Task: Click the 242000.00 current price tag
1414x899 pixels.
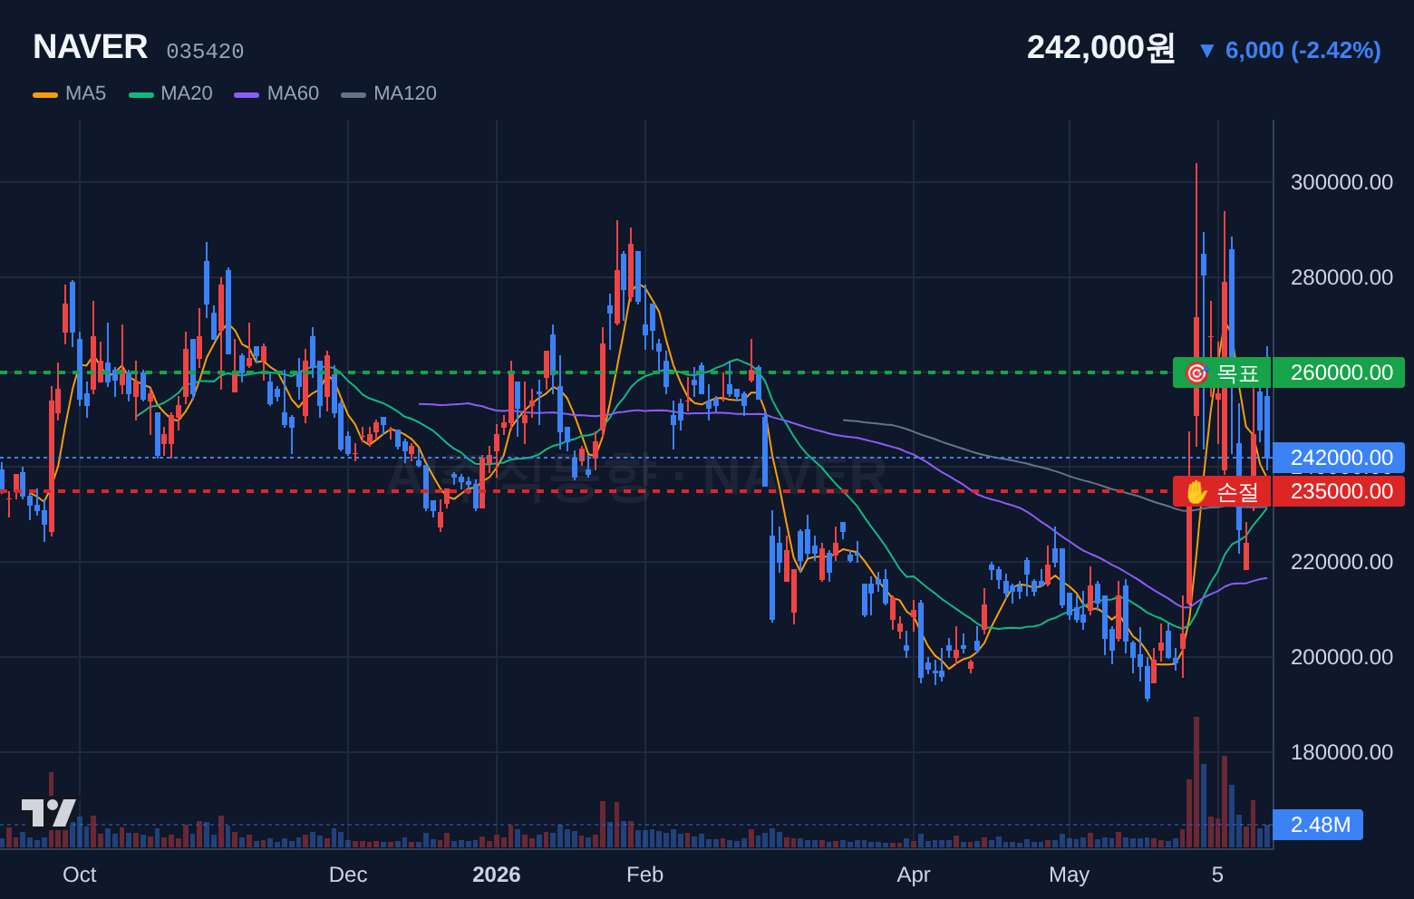Action: click(1339, 458)
